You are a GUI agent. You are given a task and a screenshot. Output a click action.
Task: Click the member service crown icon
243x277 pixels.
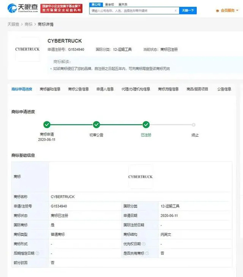[217, 11]
